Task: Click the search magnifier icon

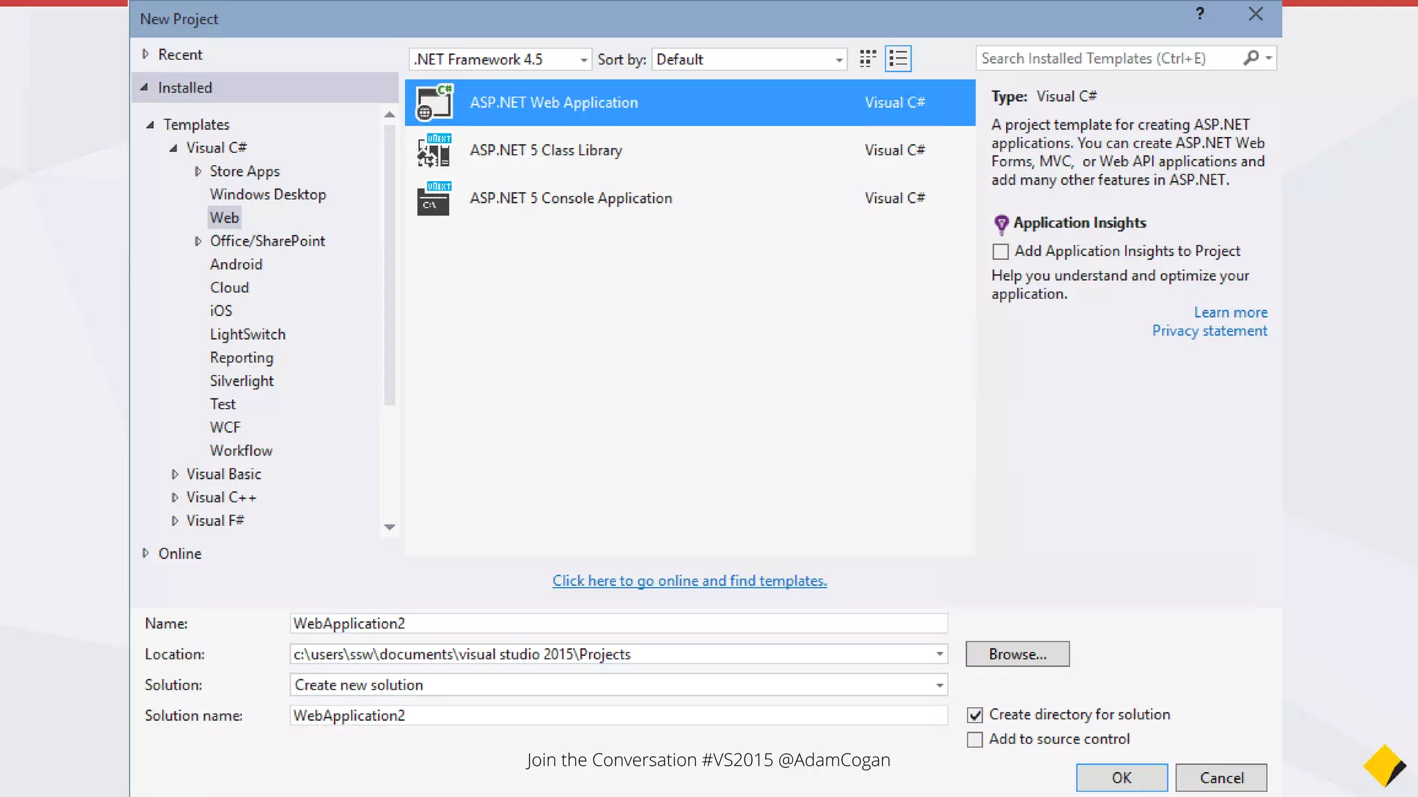Action: pyautogui.click(x=1250, y=58)
